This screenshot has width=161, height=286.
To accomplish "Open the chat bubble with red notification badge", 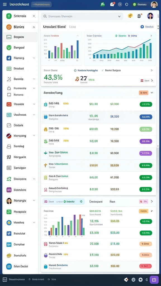I will click(x=112, y=4).
